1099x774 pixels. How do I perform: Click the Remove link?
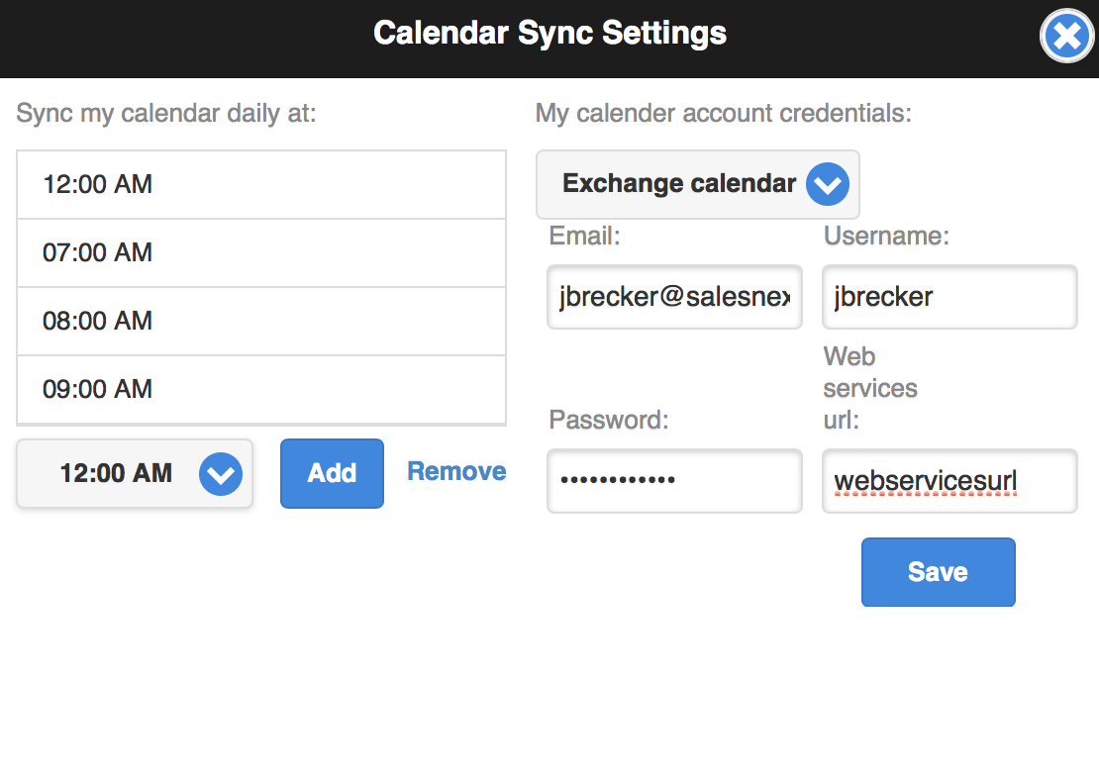click(x=457, y=471)
